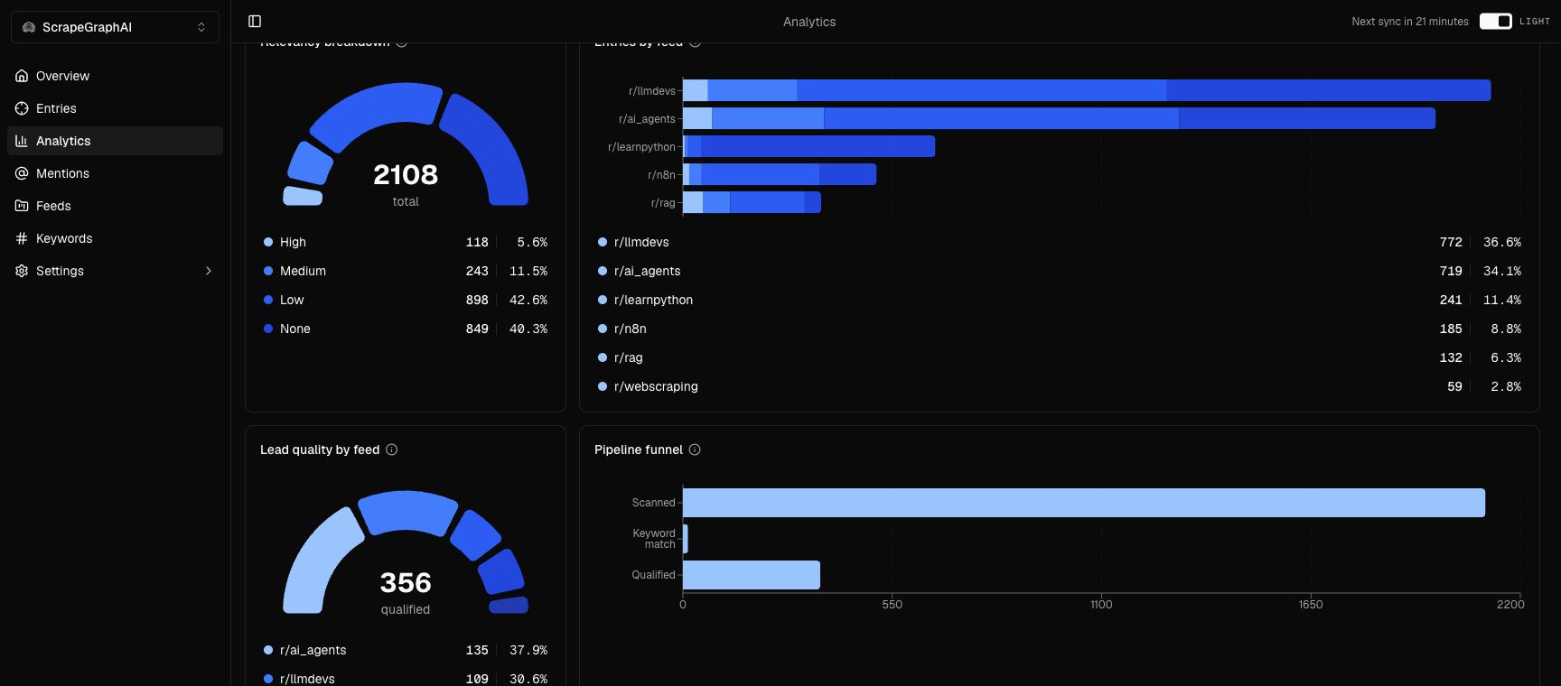Click r/ai_agents count 135 in lead quality
1561x686 pixels.
[x=477, y=650]
